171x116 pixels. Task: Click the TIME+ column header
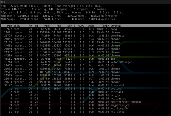(x=105, y=26)
